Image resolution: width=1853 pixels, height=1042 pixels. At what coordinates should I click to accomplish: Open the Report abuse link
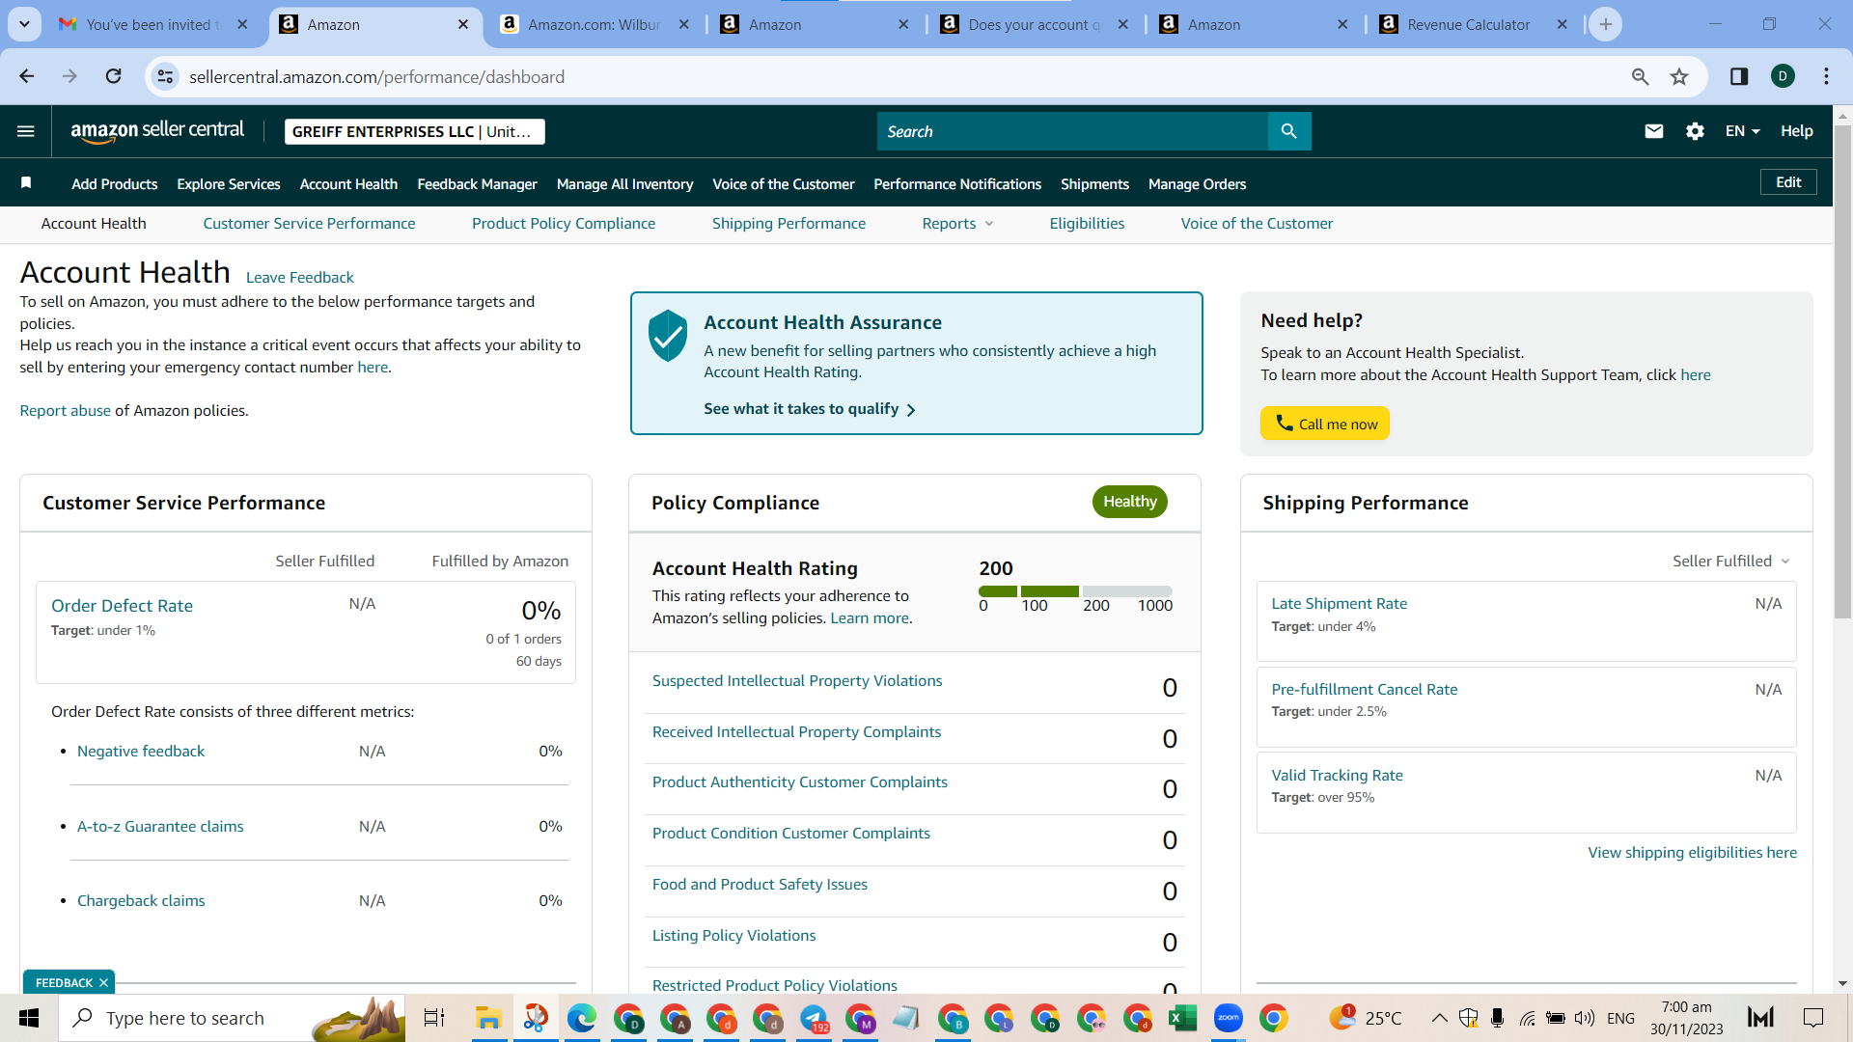coord(66,411)
